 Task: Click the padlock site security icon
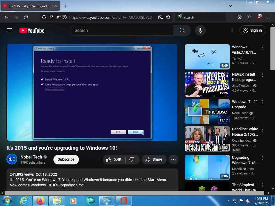coord(51,17)
